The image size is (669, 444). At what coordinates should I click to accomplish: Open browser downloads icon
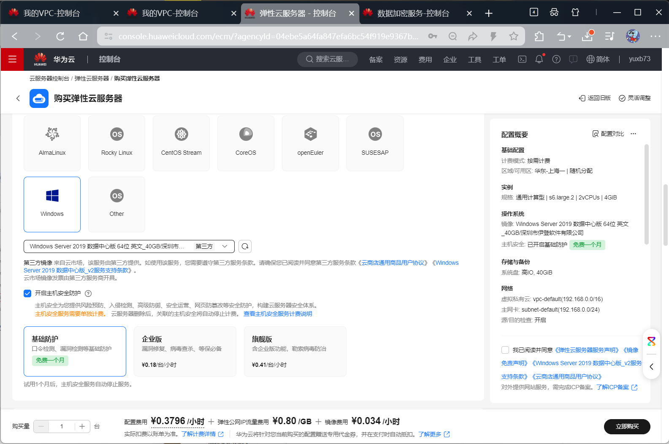pyautogui.click(x=588, y=36)
